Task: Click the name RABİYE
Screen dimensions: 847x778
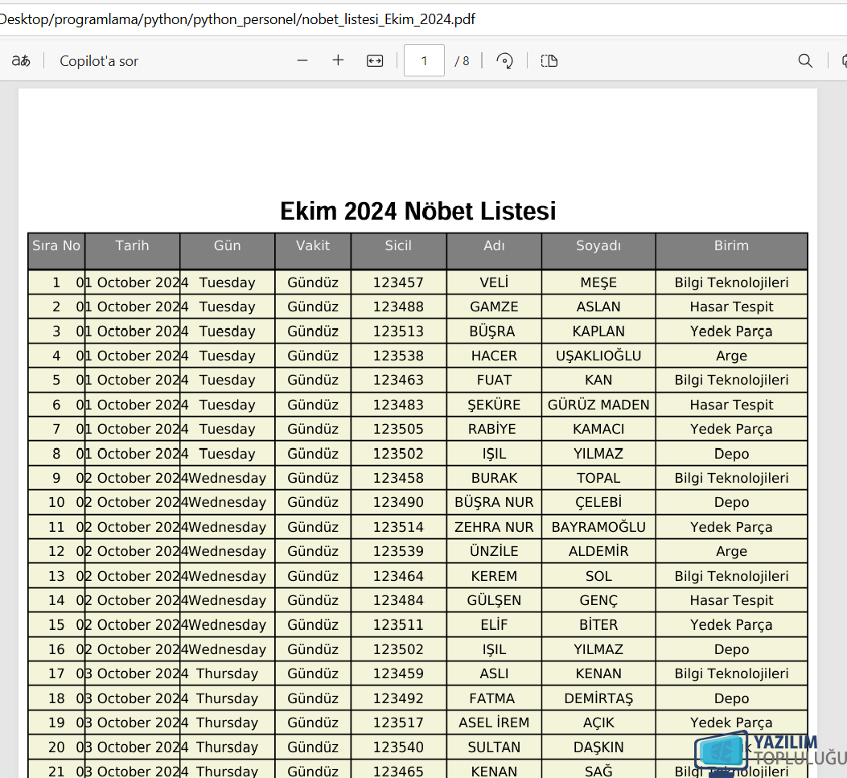Action: (x=492, y=429)
